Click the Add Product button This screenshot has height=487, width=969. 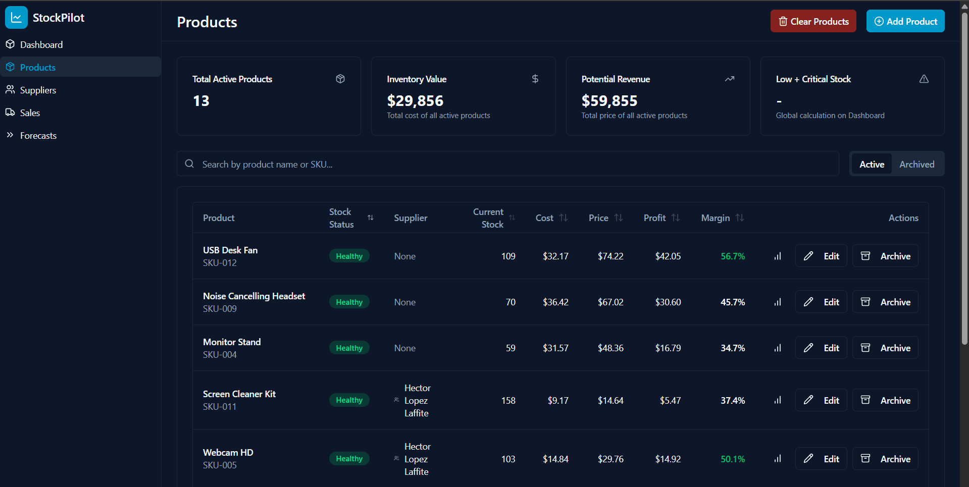905,21
